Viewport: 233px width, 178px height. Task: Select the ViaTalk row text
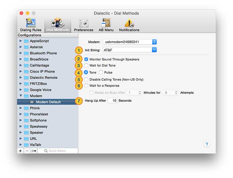[x=35, y=145]
